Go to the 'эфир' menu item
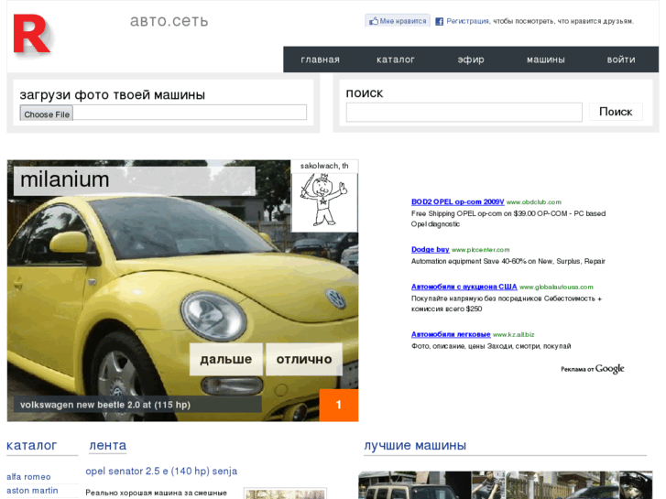666x499 pixels. pyautogui.click(x=471, y=60)
